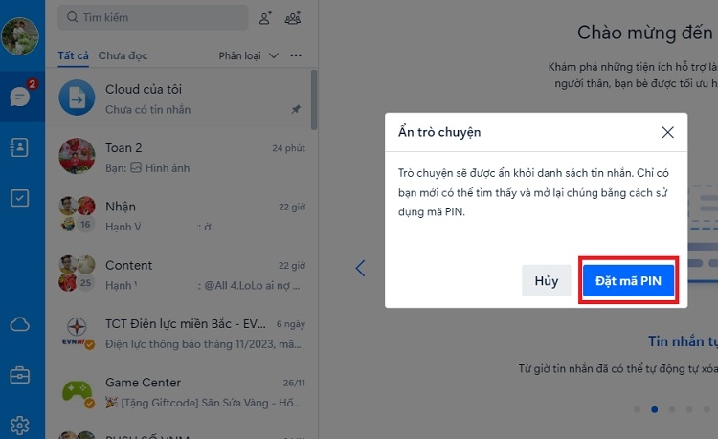Click the Add friend icon
The height and width of the screenshot is (439, 718).
265,18
